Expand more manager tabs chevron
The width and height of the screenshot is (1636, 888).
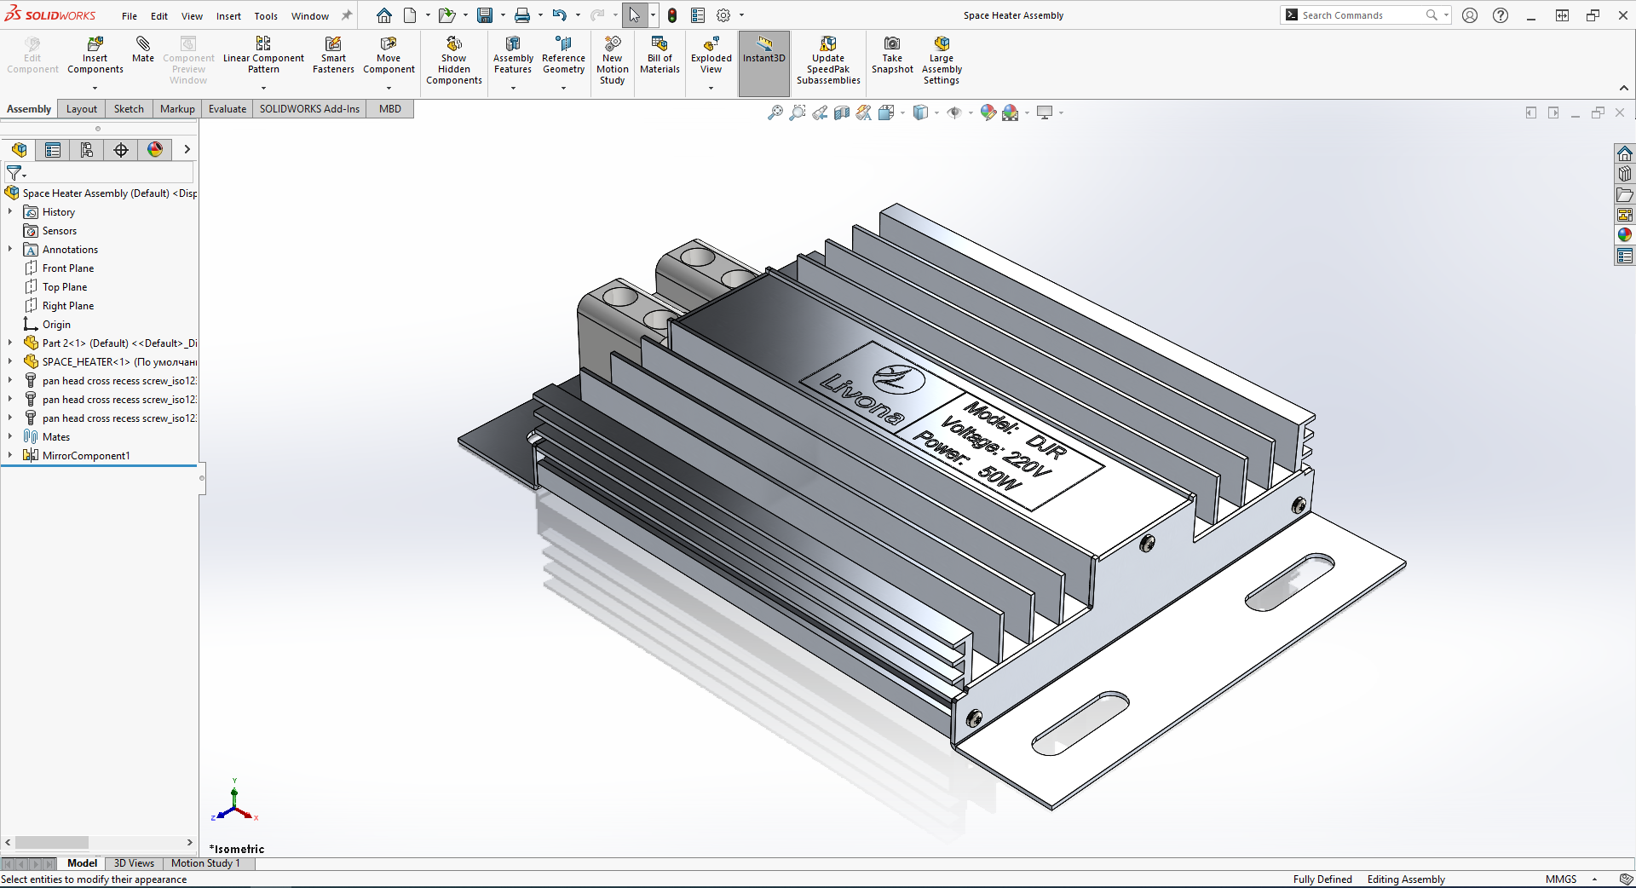[187, 150]
